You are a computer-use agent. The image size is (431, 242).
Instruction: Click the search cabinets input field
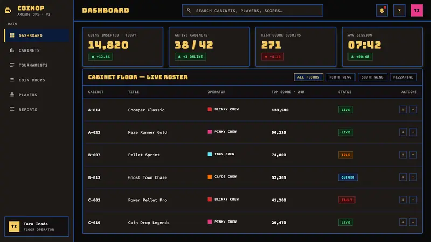[x=252, y=10]
